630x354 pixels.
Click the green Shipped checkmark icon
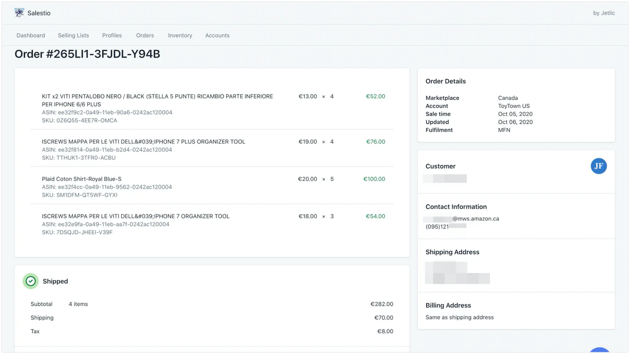(x=31, y=281)
